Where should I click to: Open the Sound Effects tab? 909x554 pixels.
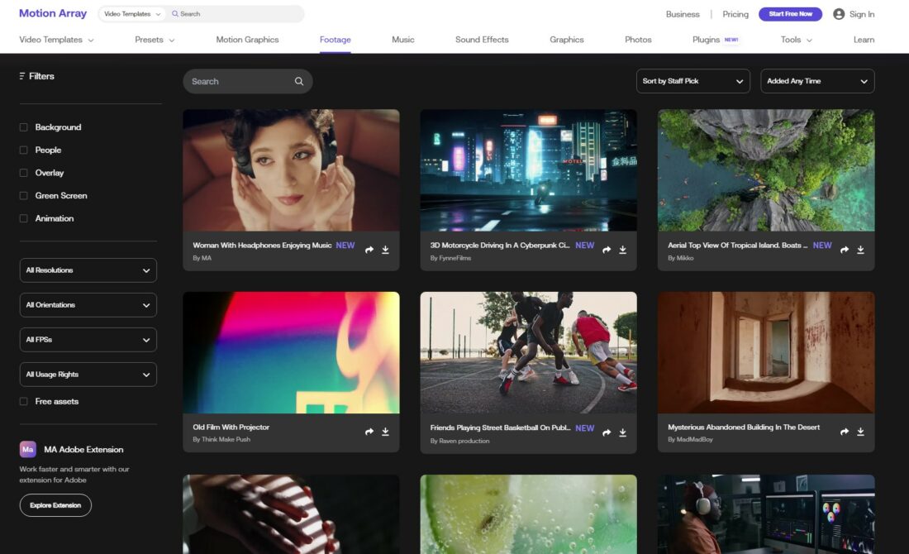pos(482,40)
